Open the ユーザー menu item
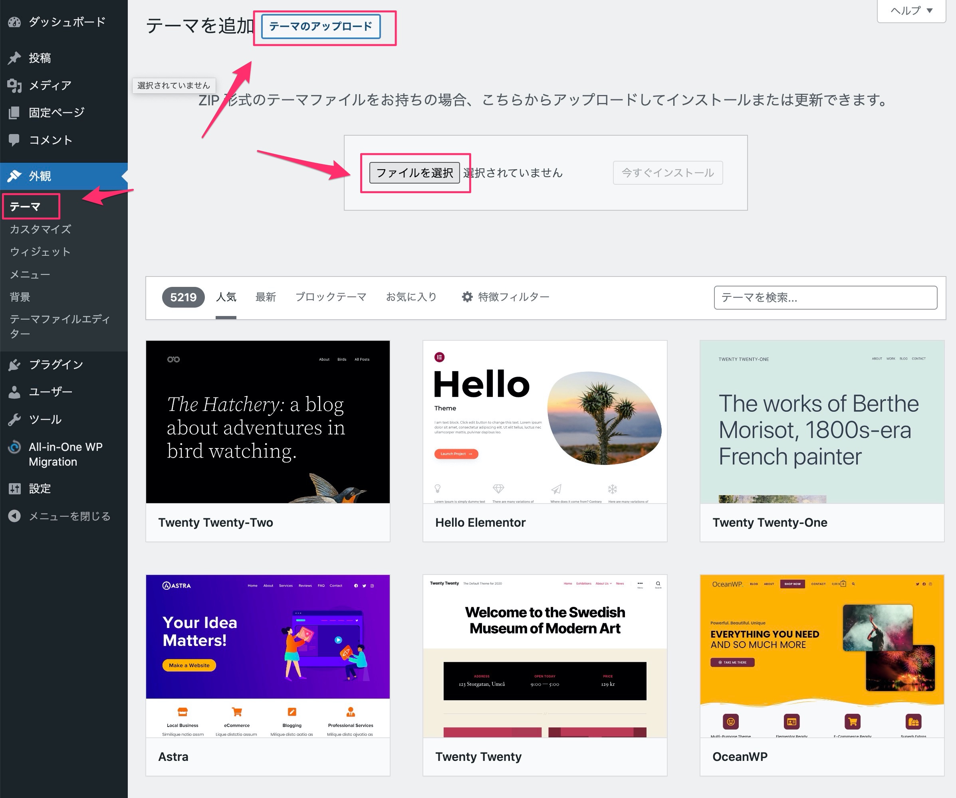Screen dimensions: 956x798 (64, 392)
